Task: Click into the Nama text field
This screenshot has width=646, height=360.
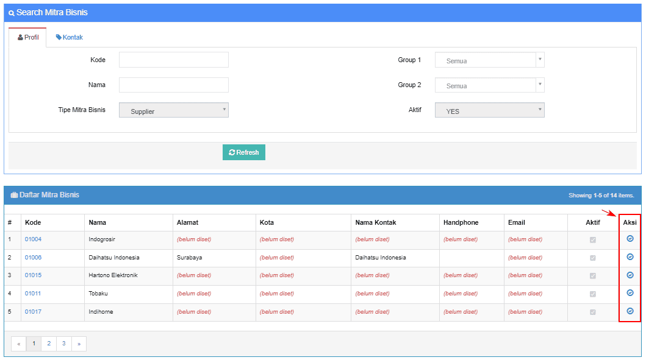Action: 173,85
